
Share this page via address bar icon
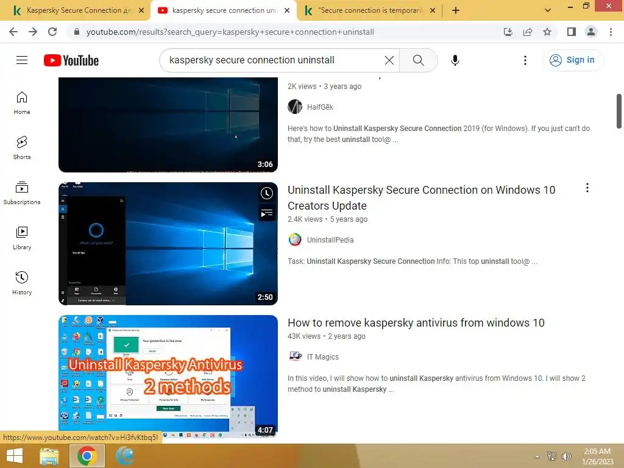pyautogui.click(x=528, y=32)
